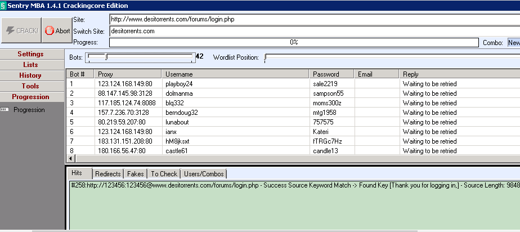Click proxy 180.166.56.47:80
This screenshot has width=520, height=232.
tap(122, 151)
